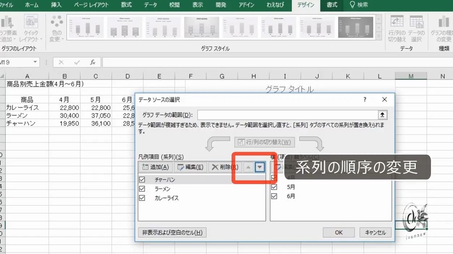Click the グラフ タイトル chart title
The width and height of the screenshot is (453, 254).
[289, 89]
